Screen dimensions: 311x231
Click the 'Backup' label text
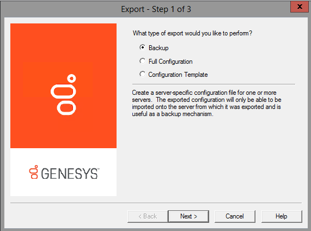pyautogui.click(x=158, y=48)
